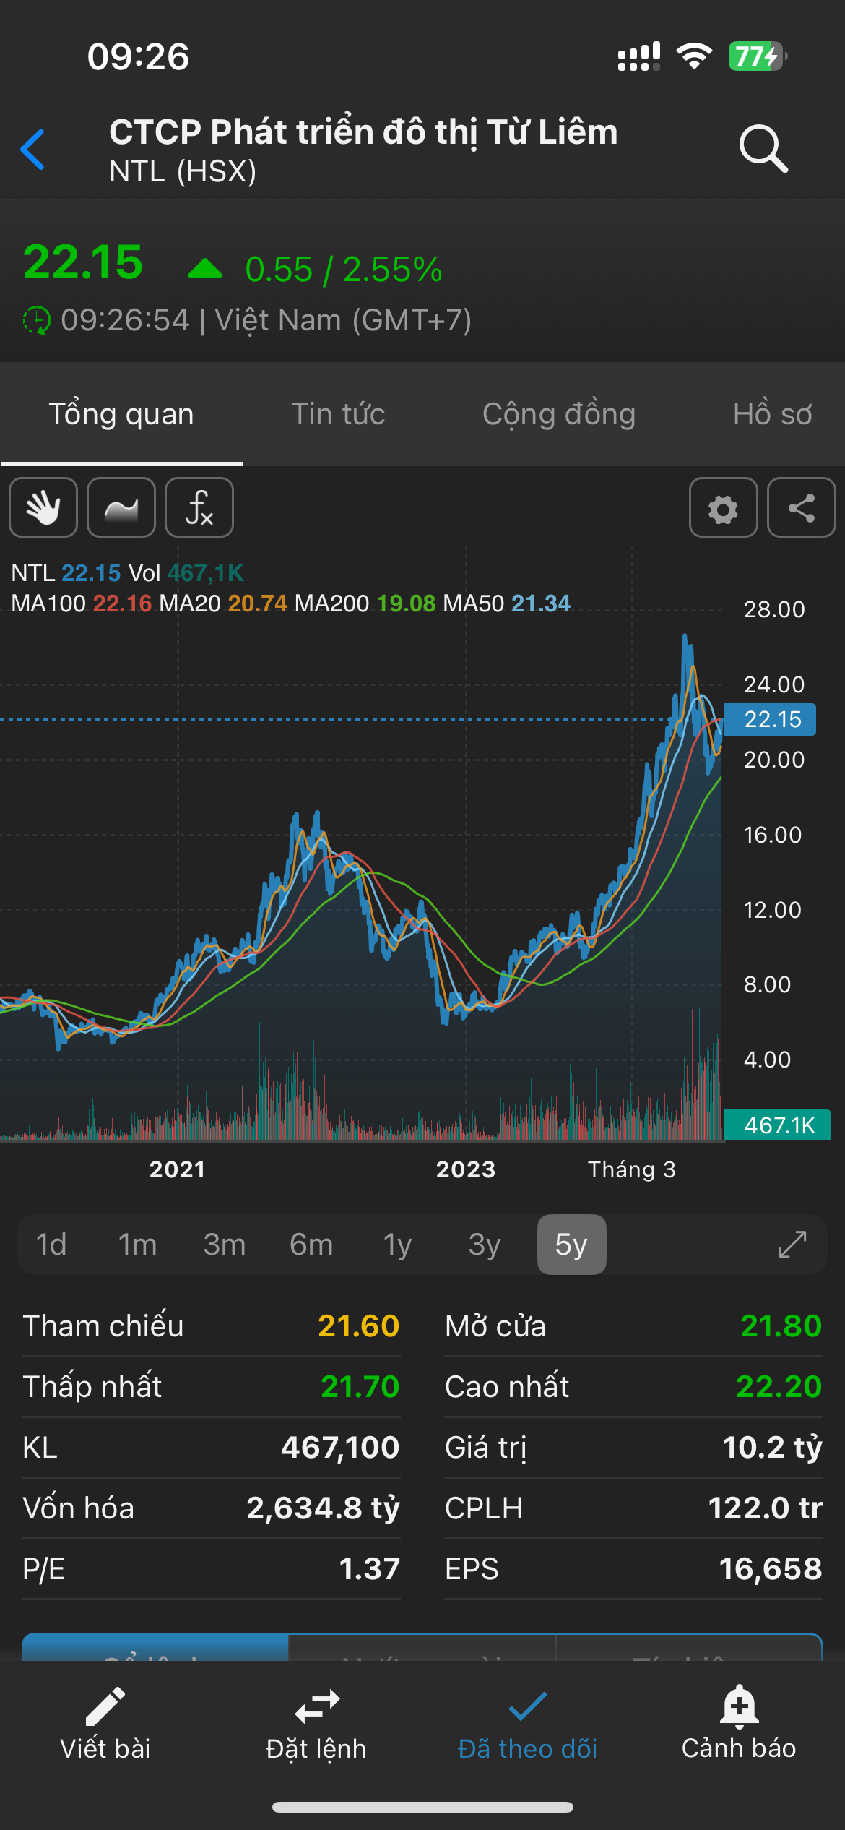
Task: Open stock search magnifier
Action: pyautogui.click(x=763, y=149)
